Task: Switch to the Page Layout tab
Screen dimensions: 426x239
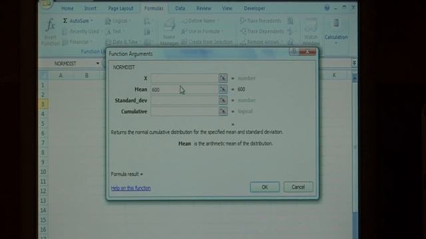Action: (120, 9)
